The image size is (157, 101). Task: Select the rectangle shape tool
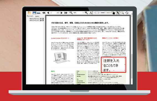(x=97, y=13)
